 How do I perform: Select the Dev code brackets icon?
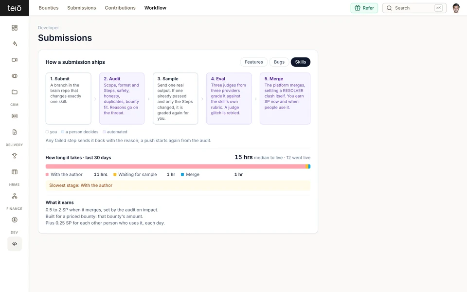(14, 244)
